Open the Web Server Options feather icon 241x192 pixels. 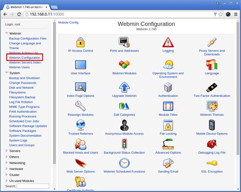80,163
